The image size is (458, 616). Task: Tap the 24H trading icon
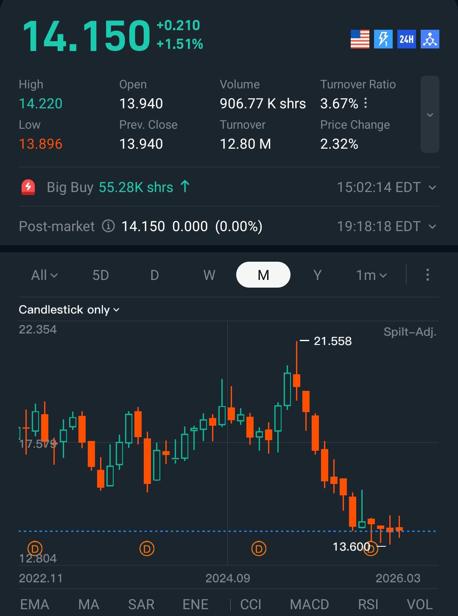(x=406, y=40)
